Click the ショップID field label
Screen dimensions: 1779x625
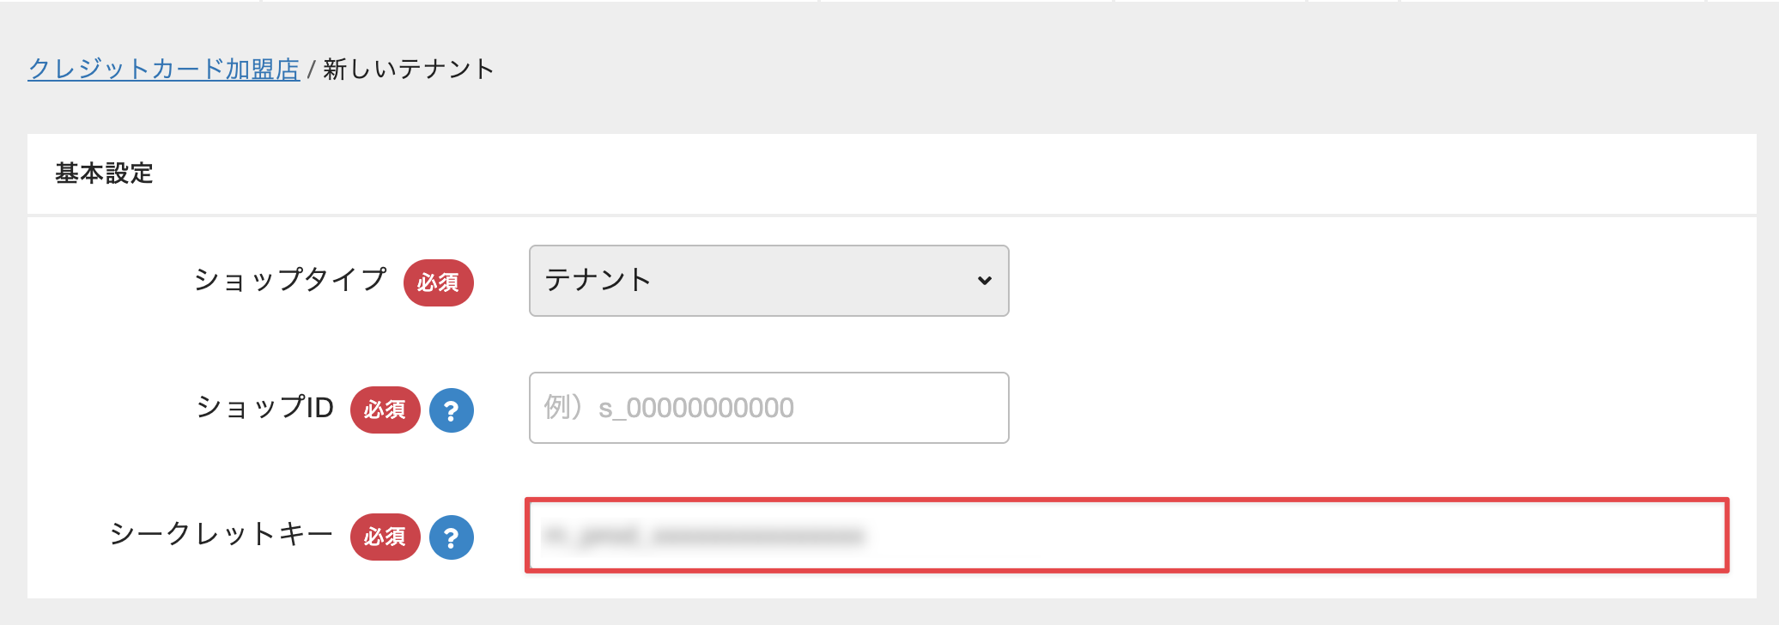pyautogui.click(x=264, y=407)
